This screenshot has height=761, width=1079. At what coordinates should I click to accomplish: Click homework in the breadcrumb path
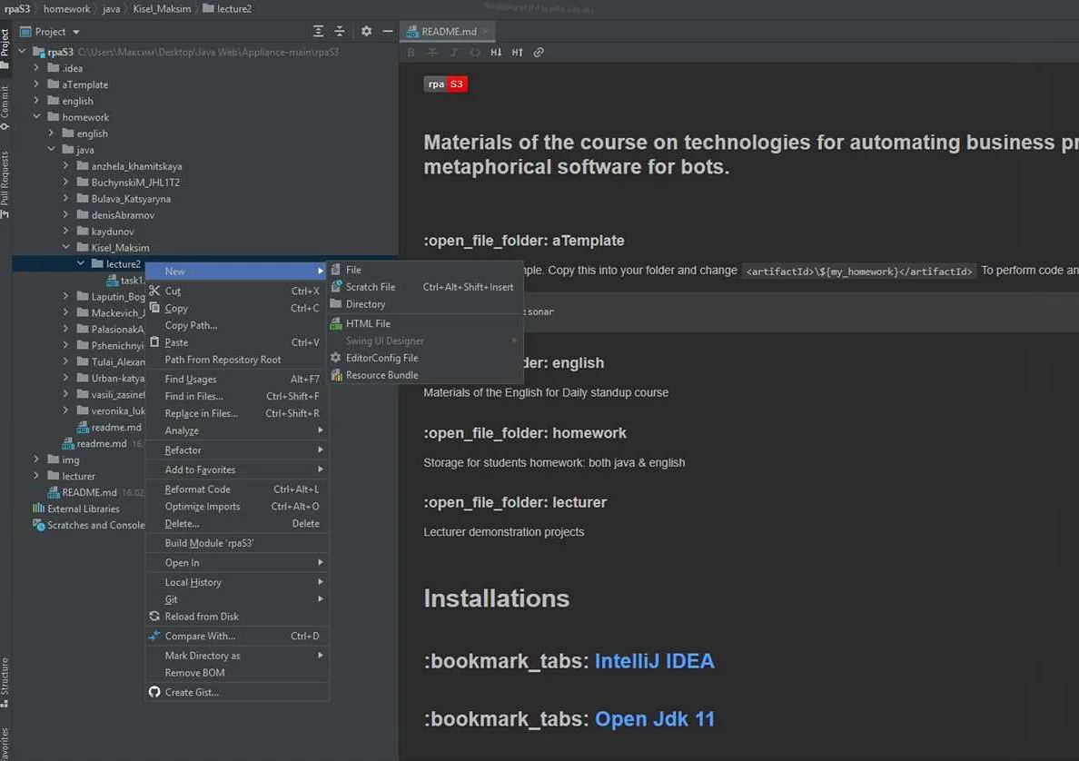66,9
